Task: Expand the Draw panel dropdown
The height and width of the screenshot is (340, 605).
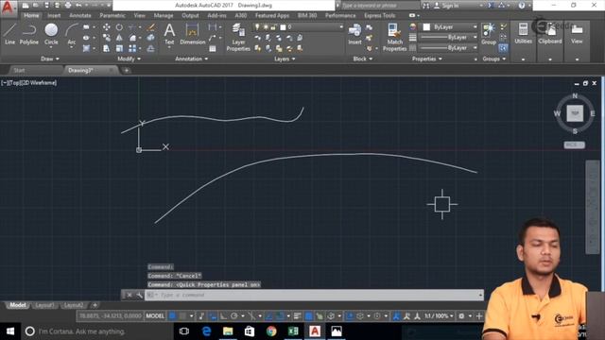Action: coord(50,59)
